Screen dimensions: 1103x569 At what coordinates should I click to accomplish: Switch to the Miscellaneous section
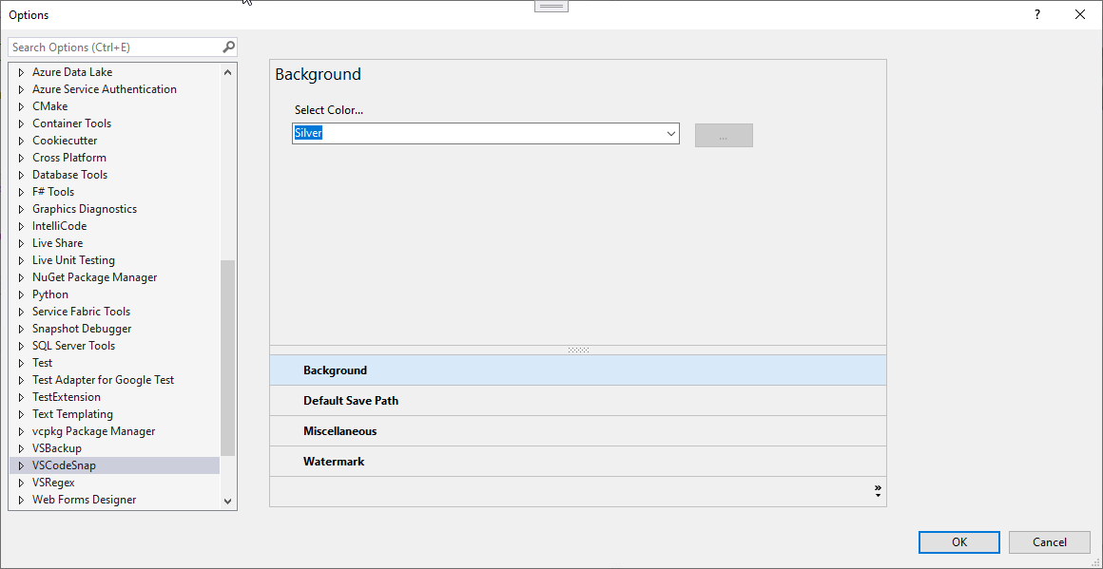coord(339,431)
